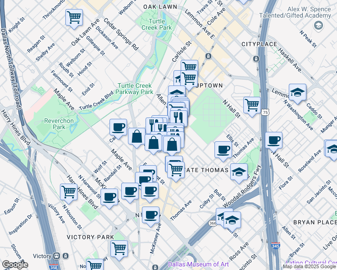This screenshot has height=270, width=337.
Task: Click the Victory station name label
Action: tap(42, 256)
